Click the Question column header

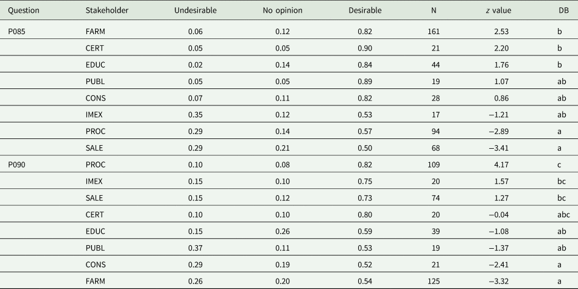coord(22,11)
